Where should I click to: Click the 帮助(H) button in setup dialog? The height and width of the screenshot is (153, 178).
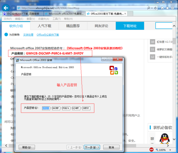point(27,147)
